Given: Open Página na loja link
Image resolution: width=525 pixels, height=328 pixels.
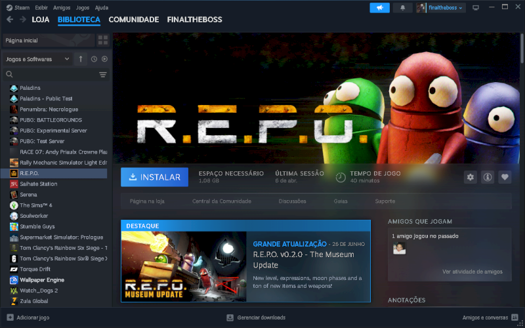Looking at the screenshot, I should pyautogui.click(x=147, y=201).
